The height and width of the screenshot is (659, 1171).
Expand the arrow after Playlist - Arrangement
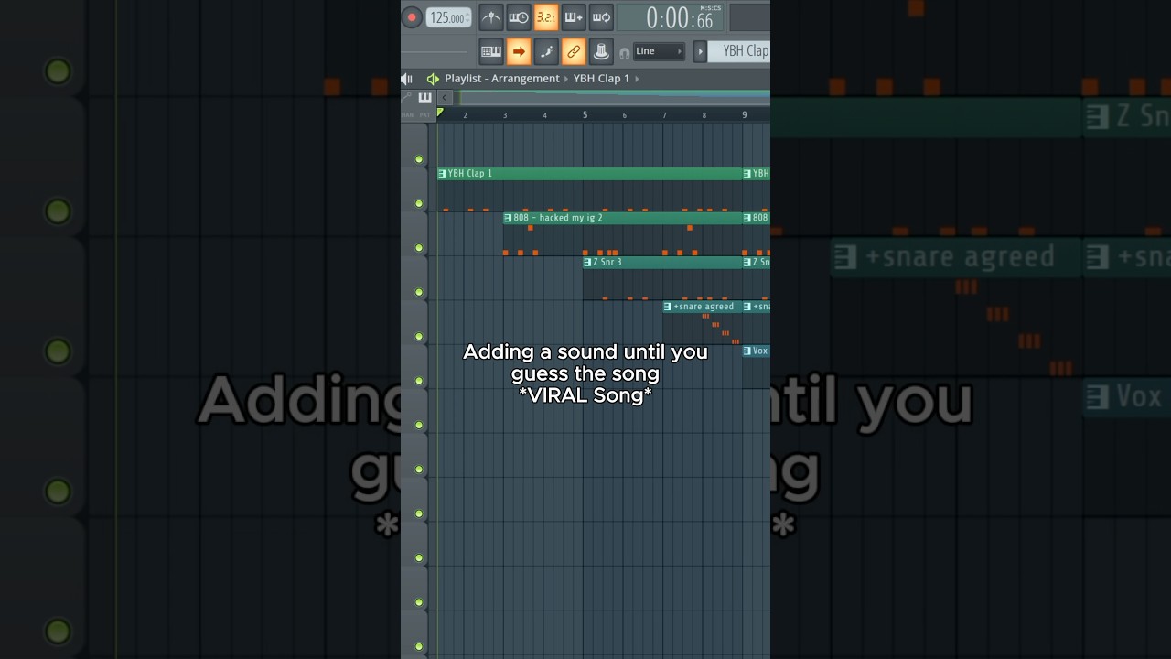pyautogui.click(x=566, y=79)
